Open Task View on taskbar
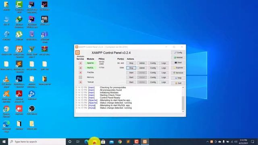This screenshot has height=145, width=258. pyautogui.click(x=78, y=141)
